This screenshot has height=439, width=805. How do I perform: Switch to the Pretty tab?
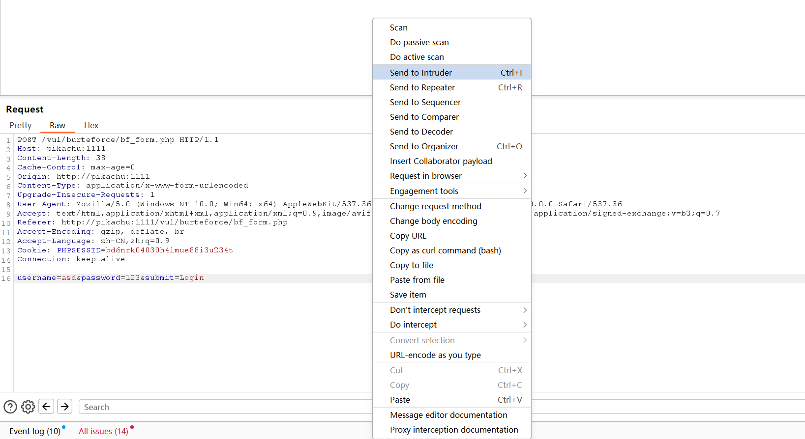(x=21, y=126)
